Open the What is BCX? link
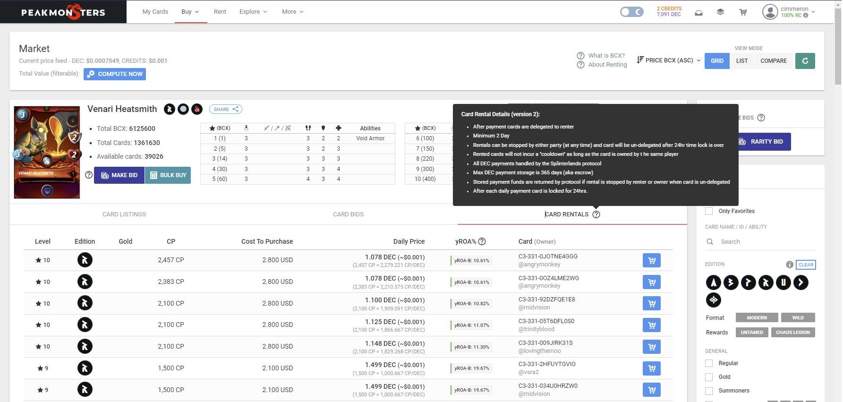This screenshot has width=843, height=402. pyautogui.click(x=606, y=56)
